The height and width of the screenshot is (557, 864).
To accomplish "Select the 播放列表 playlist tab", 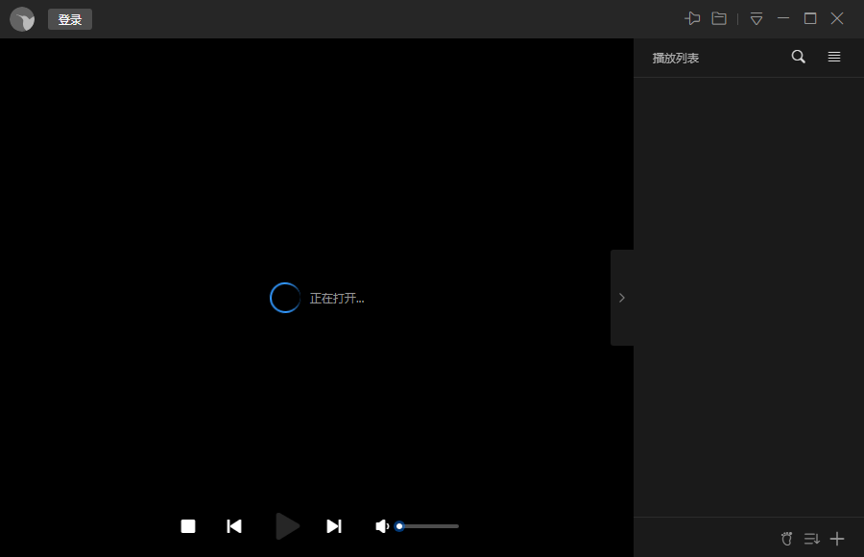I will pos(676,58).
